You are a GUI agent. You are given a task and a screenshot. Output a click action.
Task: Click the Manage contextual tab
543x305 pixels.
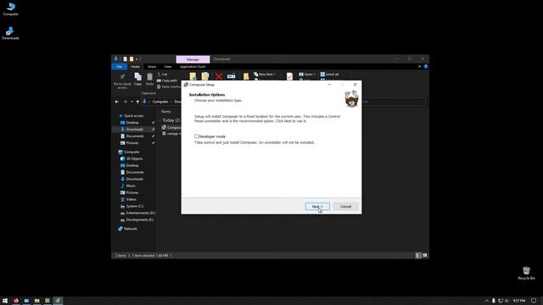193,59
